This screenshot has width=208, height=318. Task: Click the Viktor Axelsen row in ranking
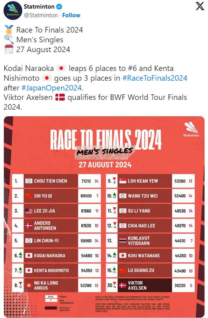tap(150, 285)
